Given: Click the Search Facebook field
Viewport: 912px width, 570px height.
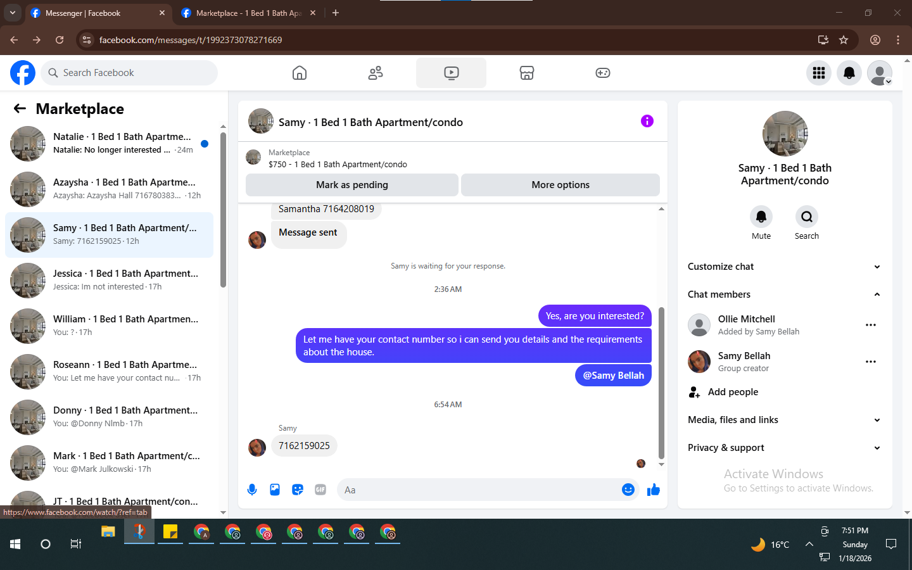Looking at the screenshot, I should coord(129,73).
